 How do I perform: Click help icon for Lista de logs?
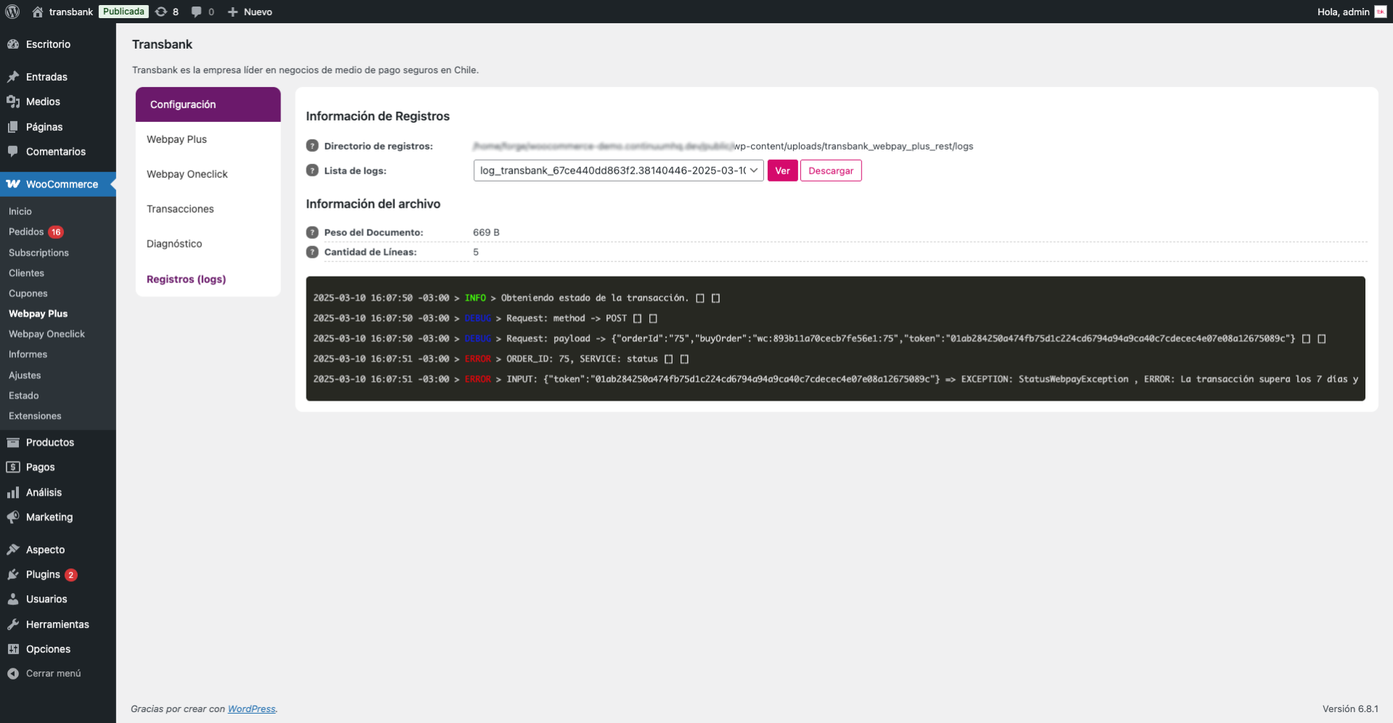[312, 171]
